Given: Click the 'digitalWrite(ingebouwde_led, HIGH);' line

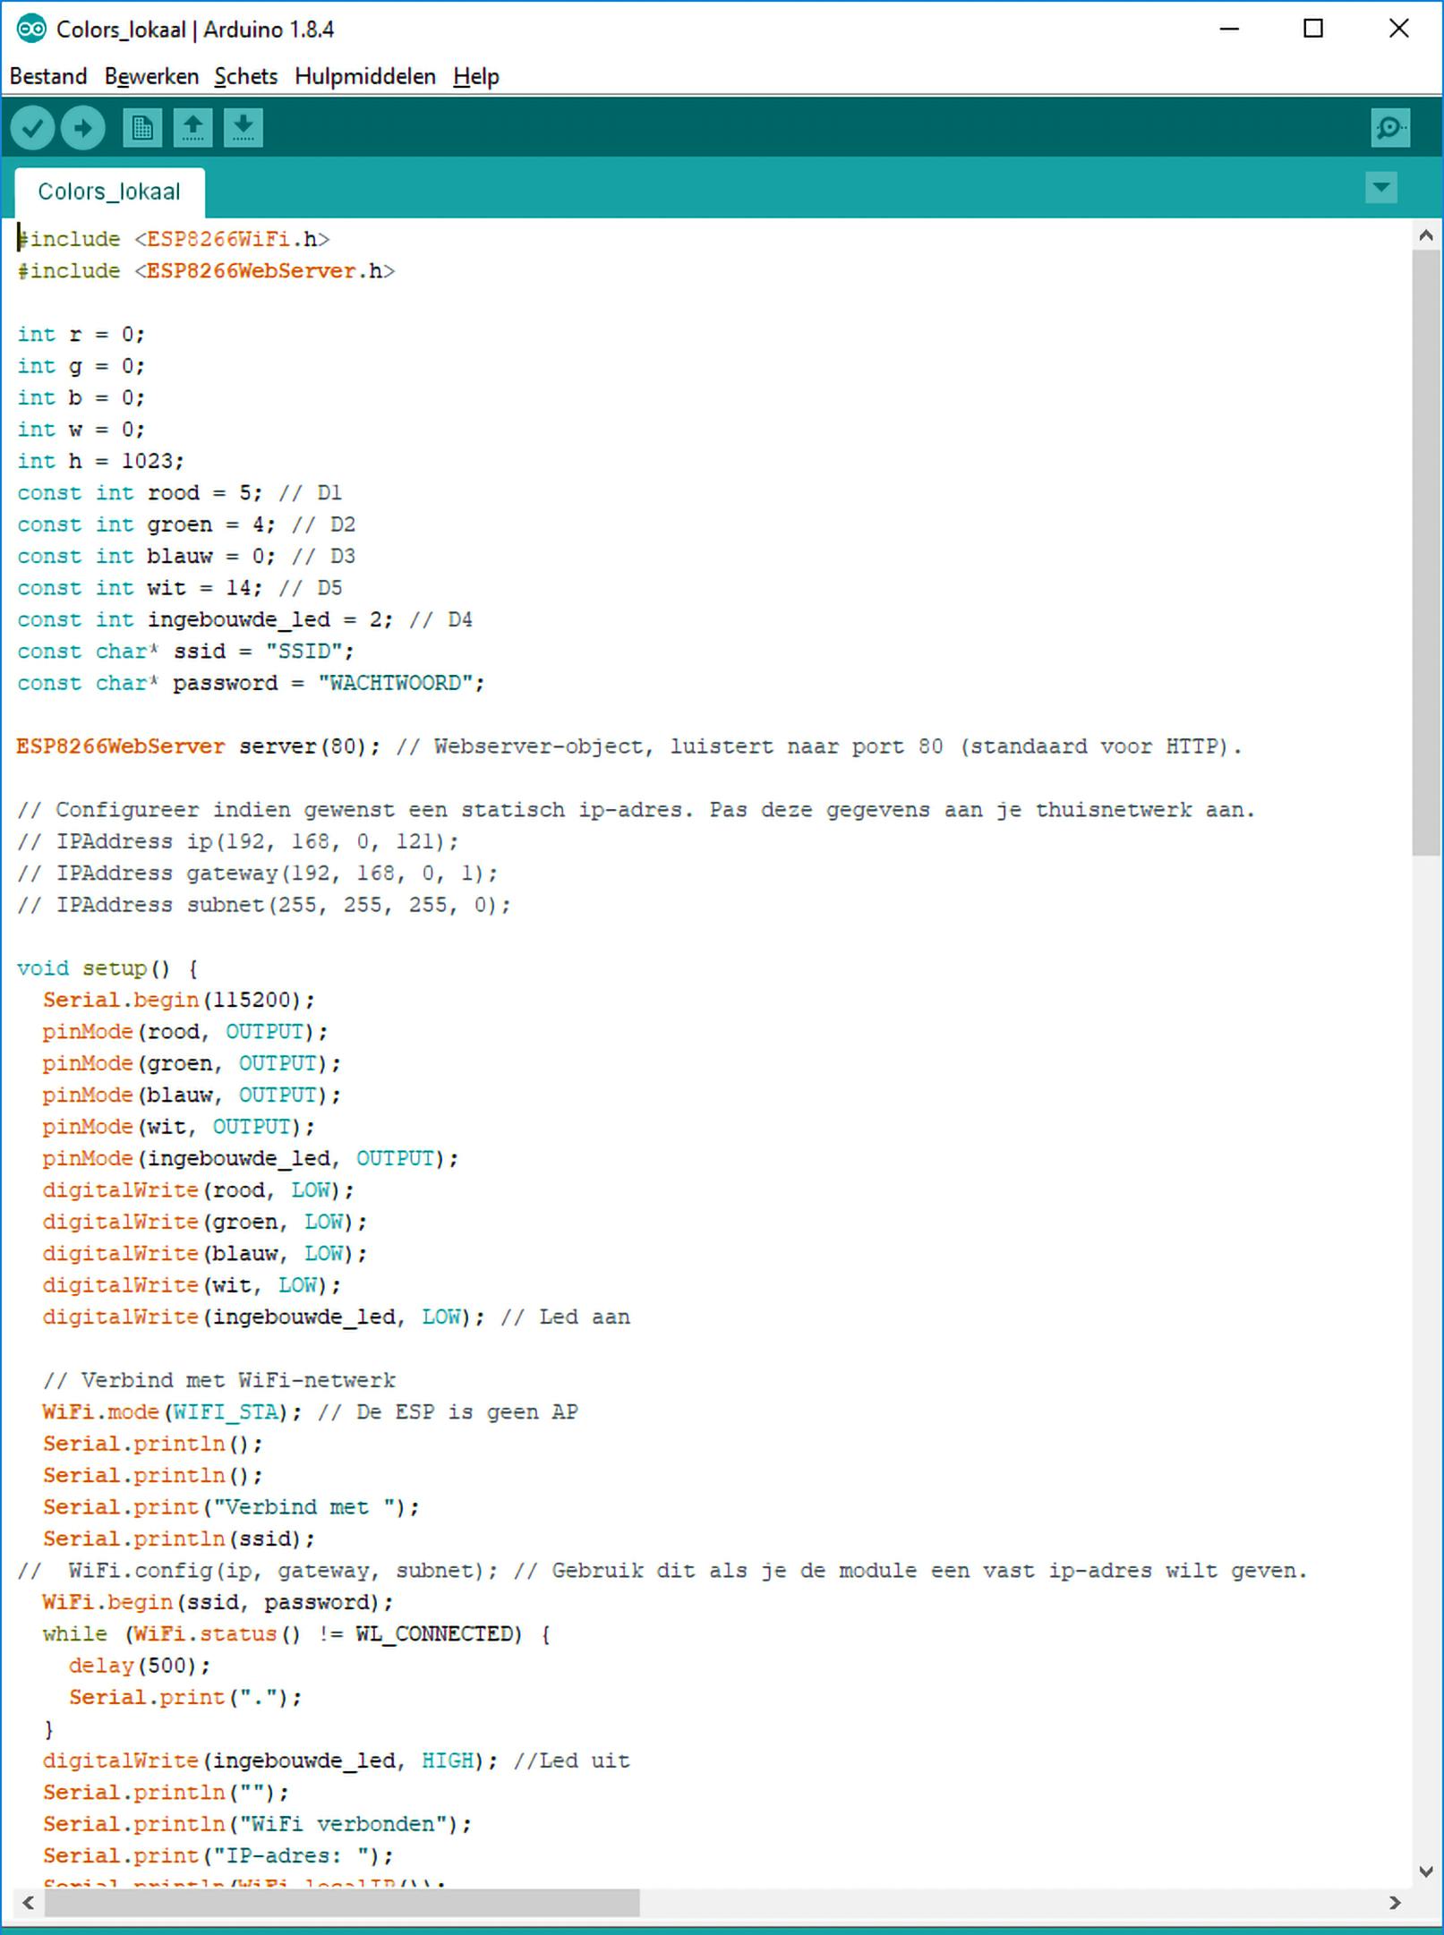Looking at the screenshot, I should pyautogui.click(x=337, y=1761).
